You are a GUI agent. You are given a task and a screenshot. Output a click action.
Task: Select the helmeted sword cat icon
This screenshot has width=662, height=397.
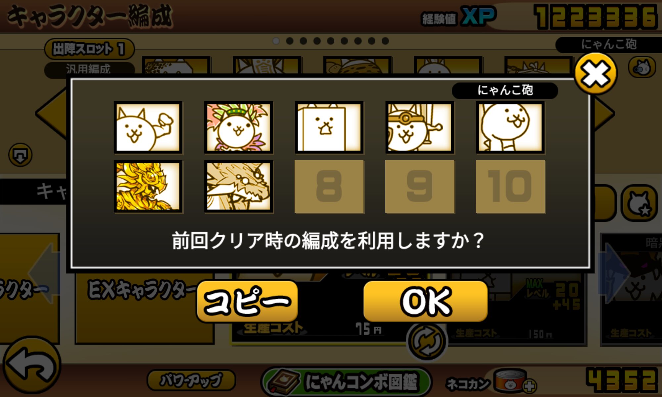pyautogui.click(x=420, y=127)
